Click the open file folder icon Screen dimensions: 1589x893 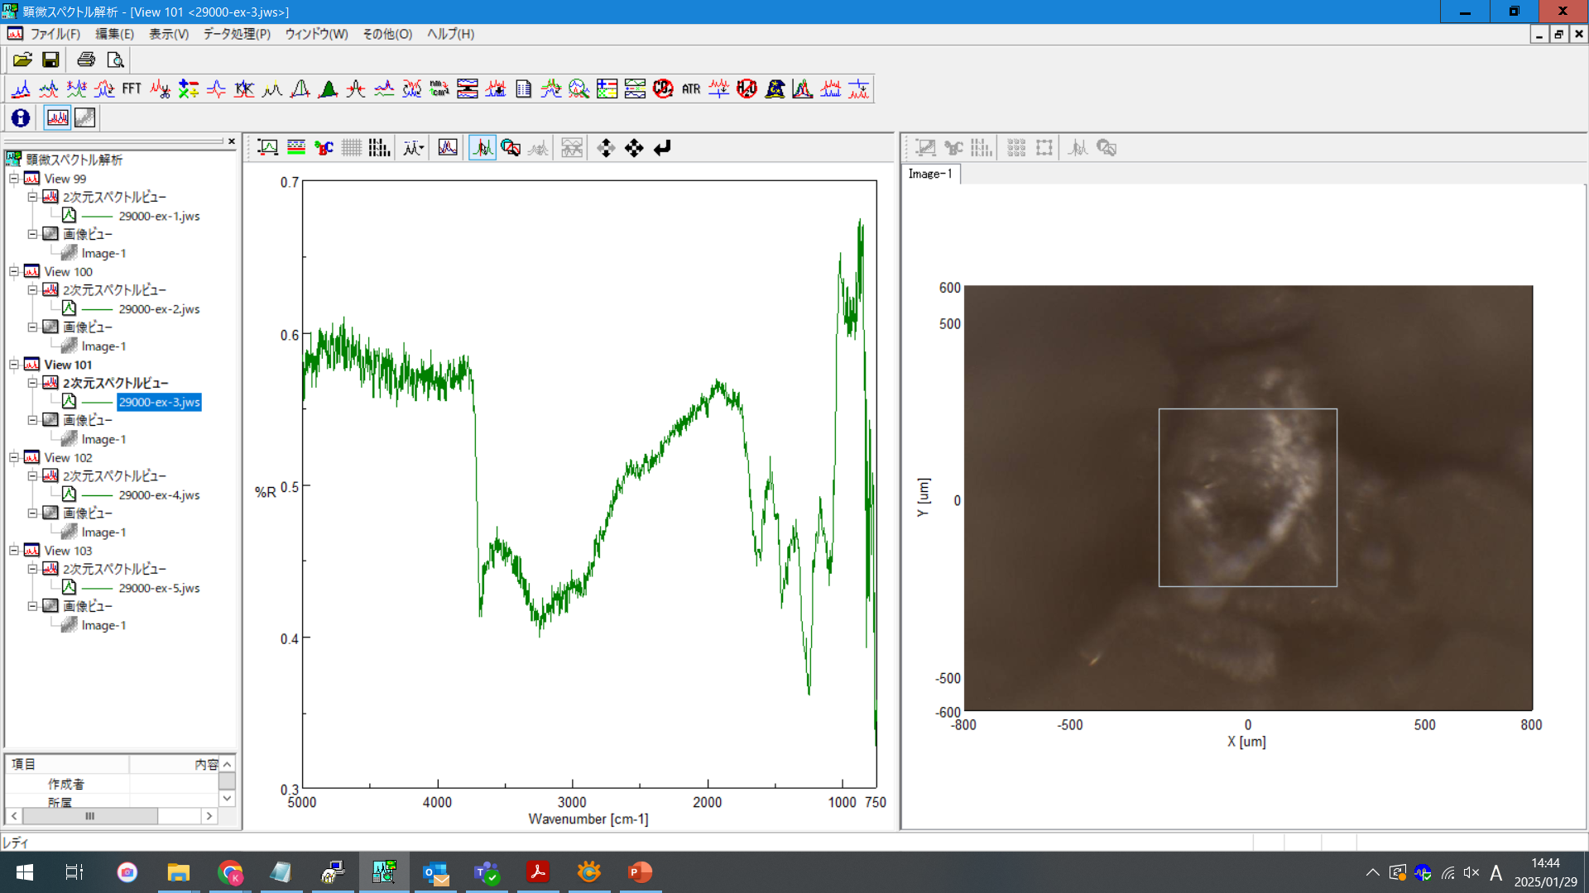click(x=22, y=60)
